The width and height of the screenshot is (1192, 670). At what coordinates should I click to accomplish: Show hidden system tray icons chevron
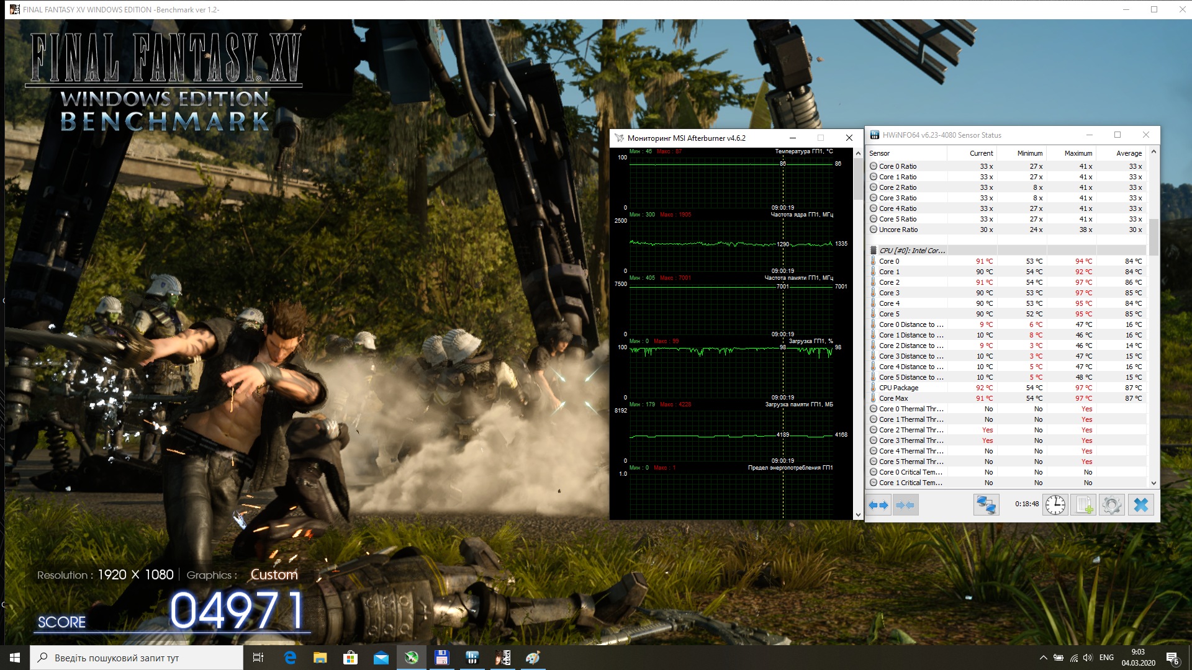(x=1043, y=658)
